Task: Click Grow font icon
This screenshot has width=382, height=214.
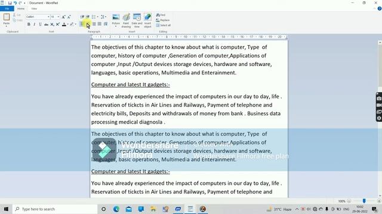Action: point(63,17)
